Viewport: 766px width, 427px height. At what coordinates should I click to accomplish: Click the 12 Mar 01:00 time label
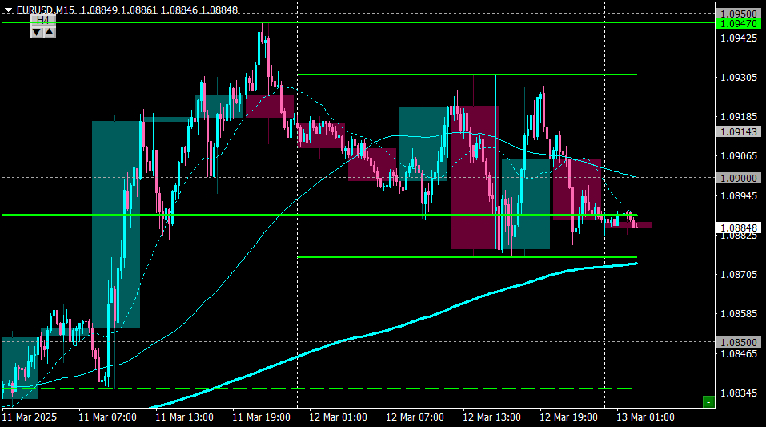[x=338, y=417]
